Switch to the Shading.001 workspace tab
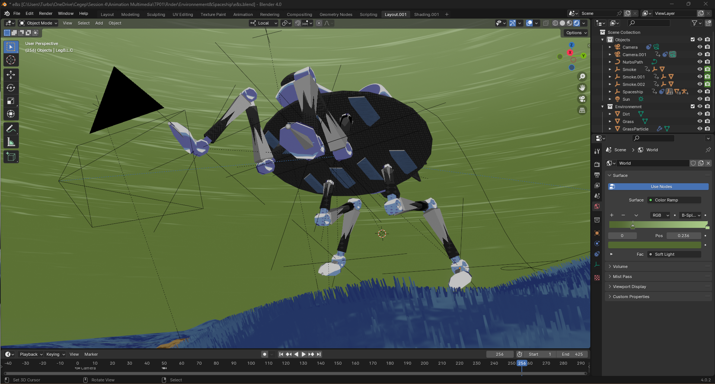This screenshot has height=384, width=715. (426, 14)
